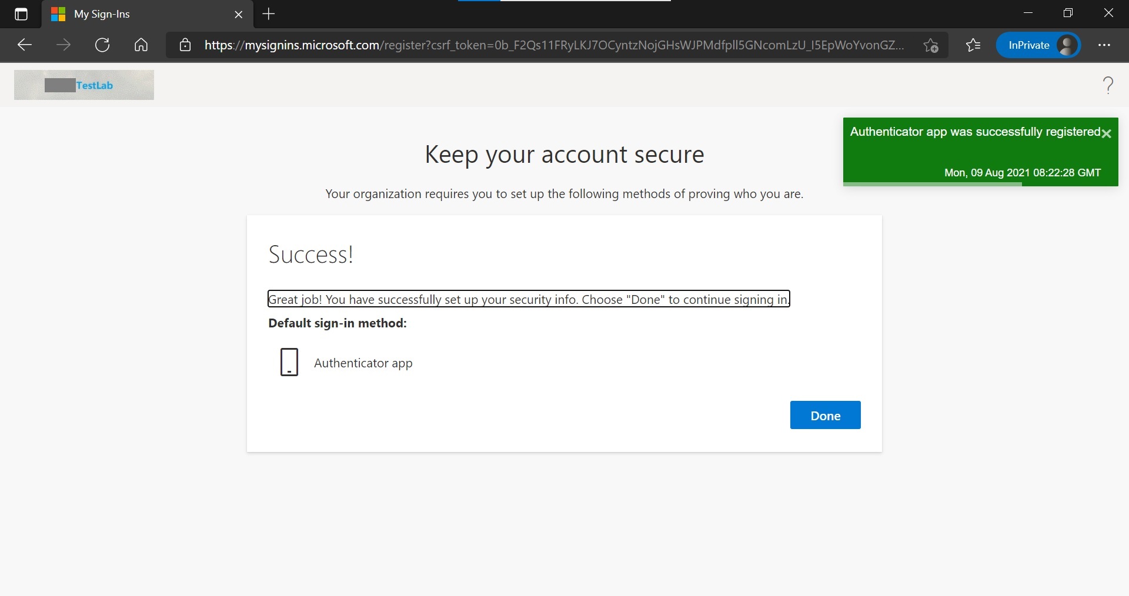
Task: Click the smartphone icon beside Authenticator app
Action: click(x=289, y=362)
